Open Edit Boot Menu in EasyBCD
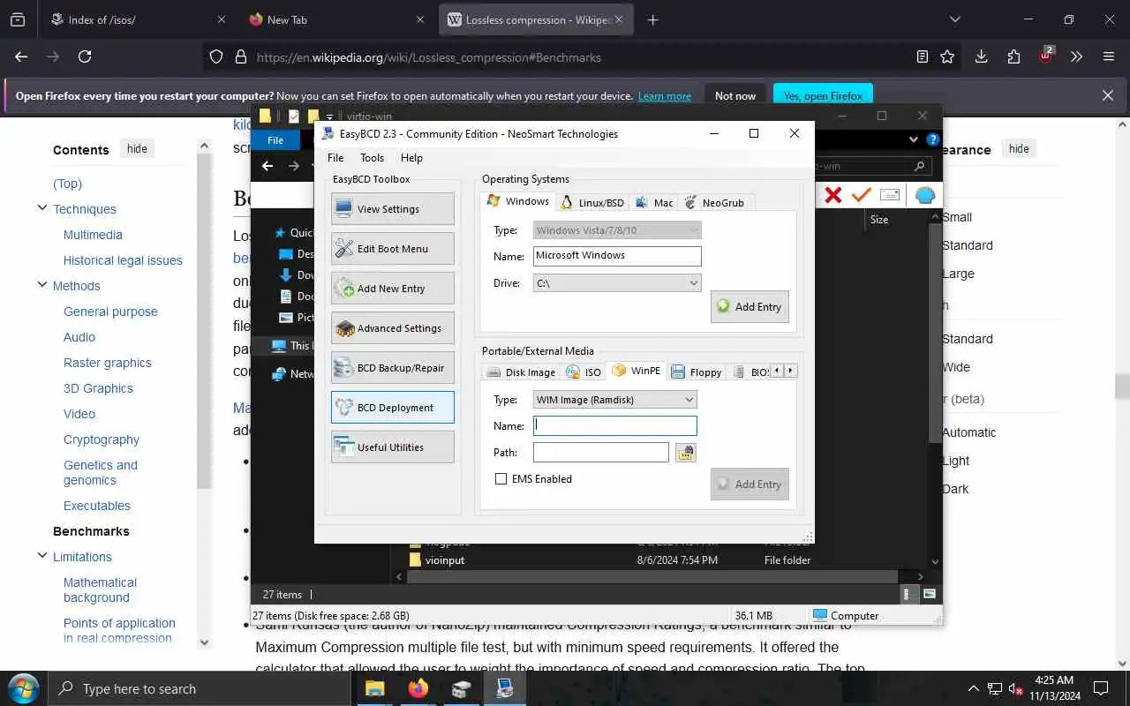Image resolution: width=1130 pixels, height=706 pixels. (x=393, y=249)
